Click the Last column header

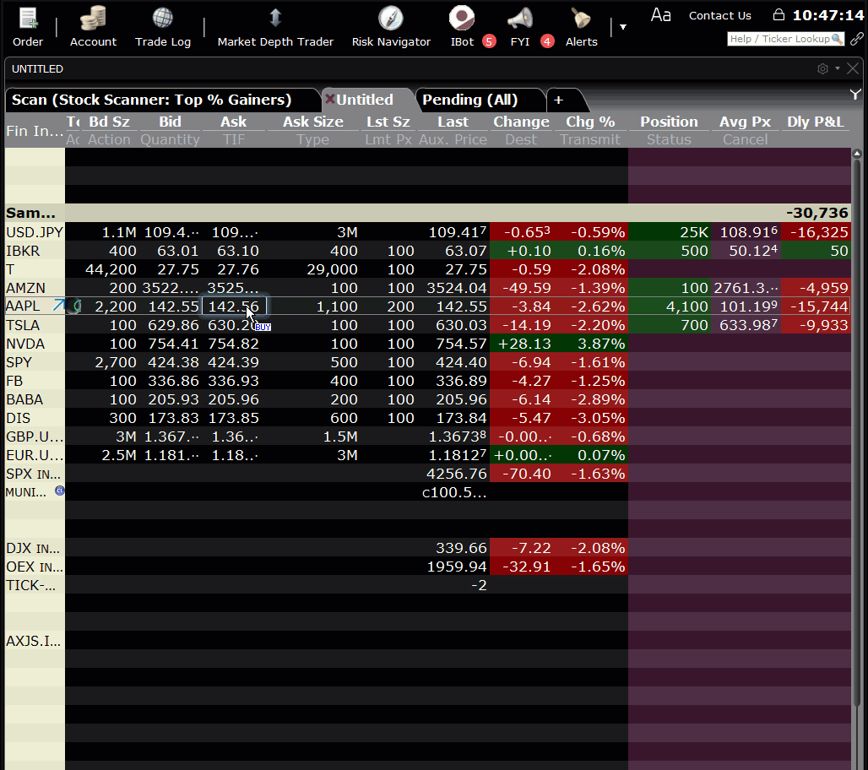click(x=453, y=122)
